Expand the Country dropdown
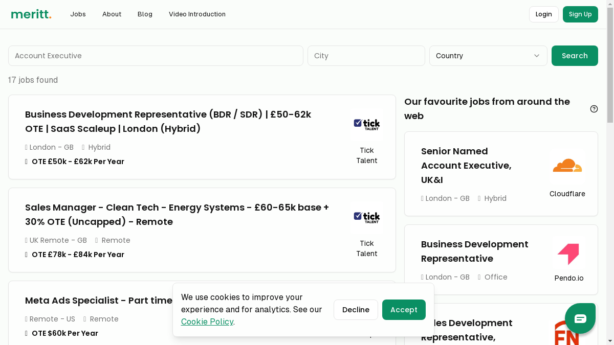614x345 pixels. 488,56
